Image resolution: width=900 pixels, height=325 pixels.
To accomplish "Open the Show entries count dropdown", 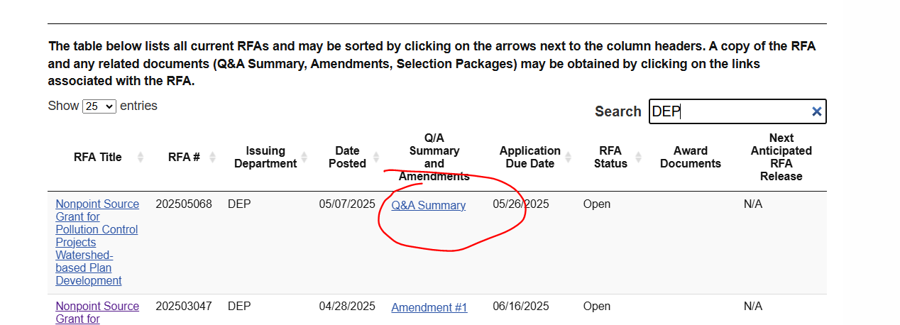I will pyautogui.click(x=99, y=106).
